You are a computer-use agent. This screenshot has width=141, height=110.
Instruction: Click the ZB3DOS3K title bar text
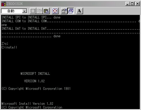(x=15, y=4)
